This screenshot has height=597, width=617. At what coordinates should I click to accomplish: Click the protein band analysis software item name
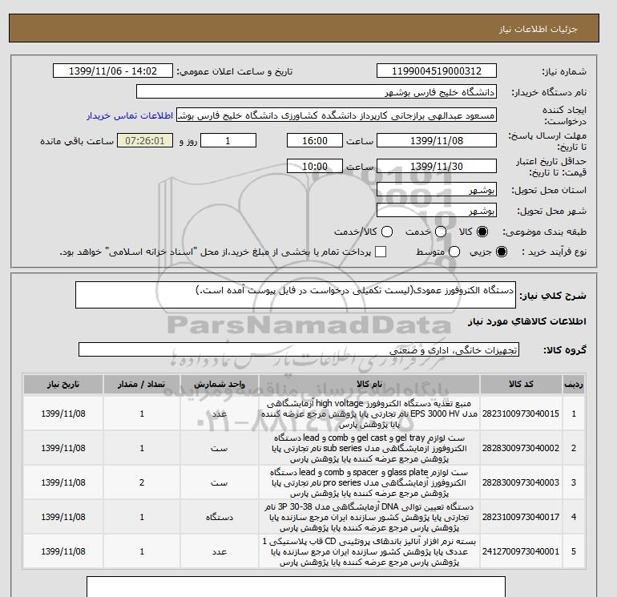click(369, 552)
